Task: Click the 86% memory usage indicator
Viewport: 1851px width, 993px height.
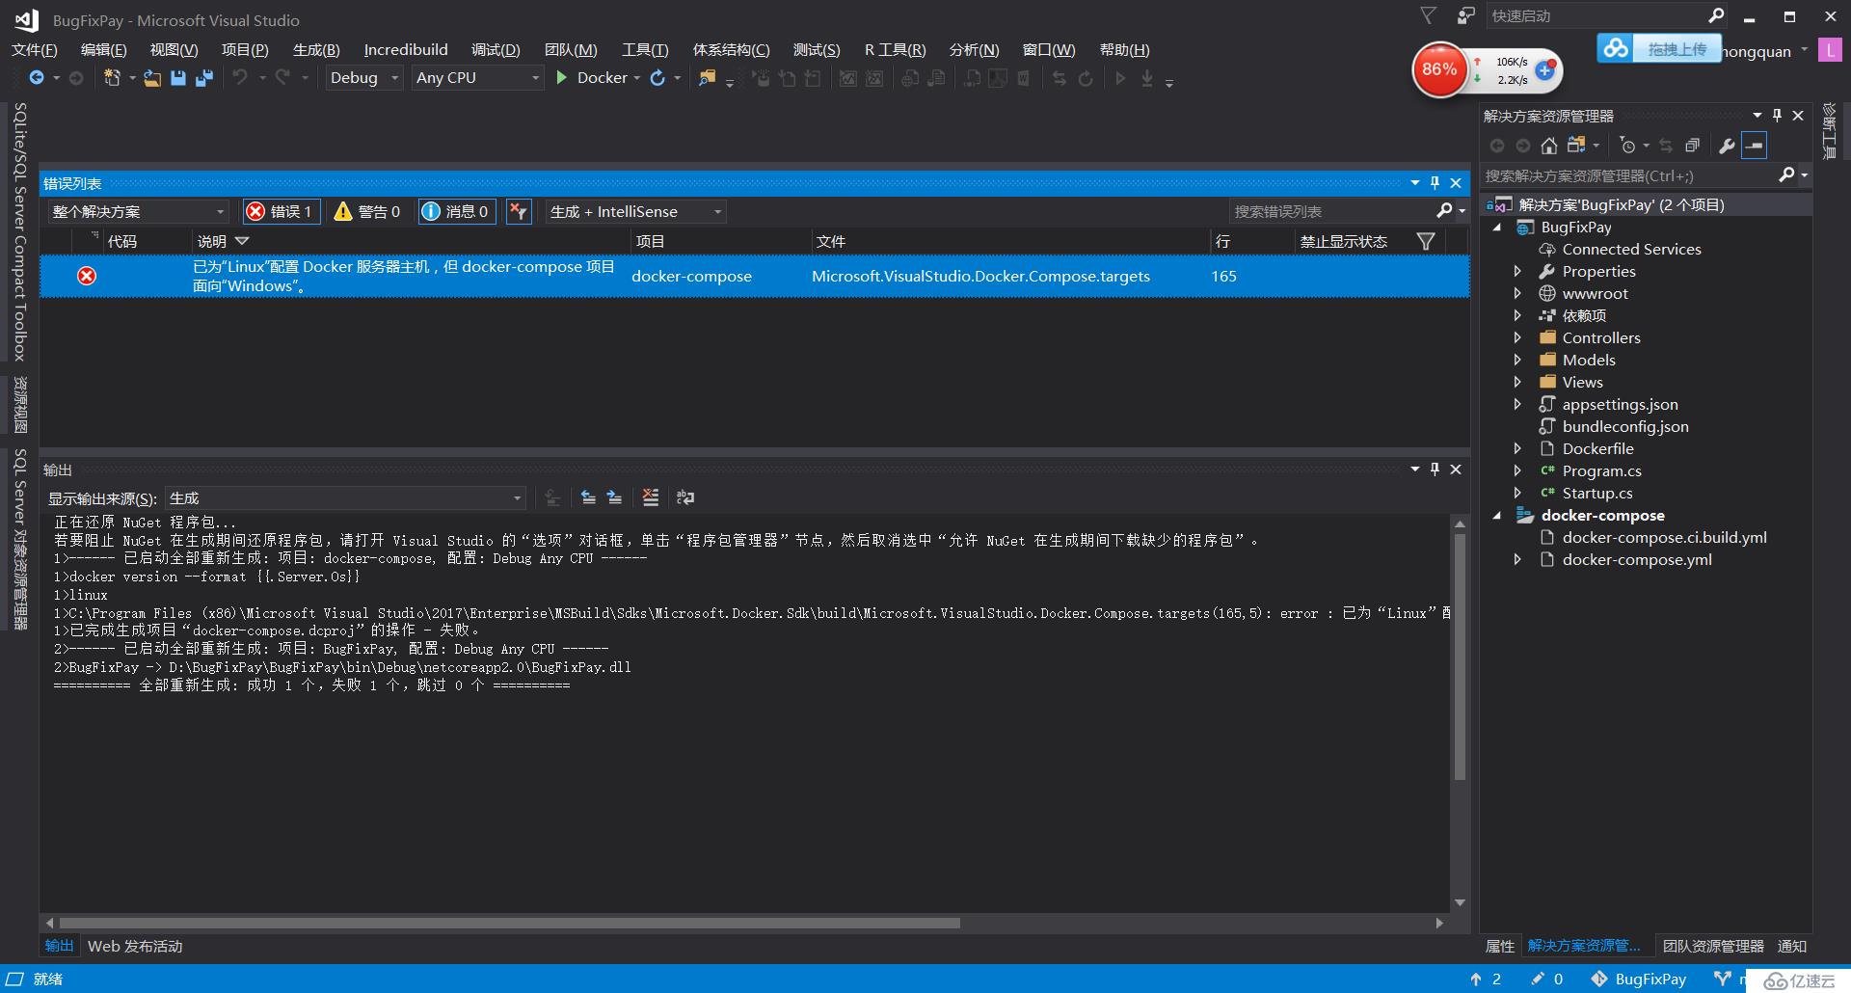Action: pyautogui.click(x=1439, y=69)
